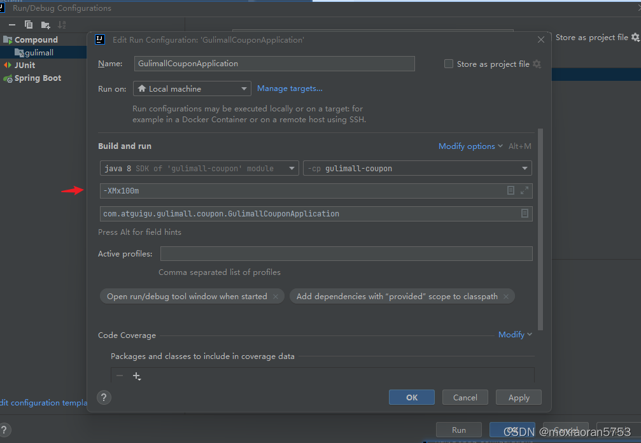Select the gulimall compound configuration

click(x=39, y=52)
